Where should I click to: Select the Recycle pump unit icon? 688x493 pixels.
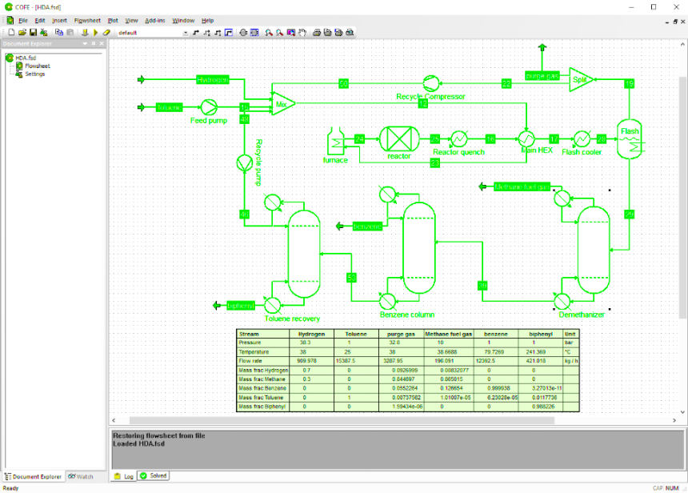click(x=244, y=163)
